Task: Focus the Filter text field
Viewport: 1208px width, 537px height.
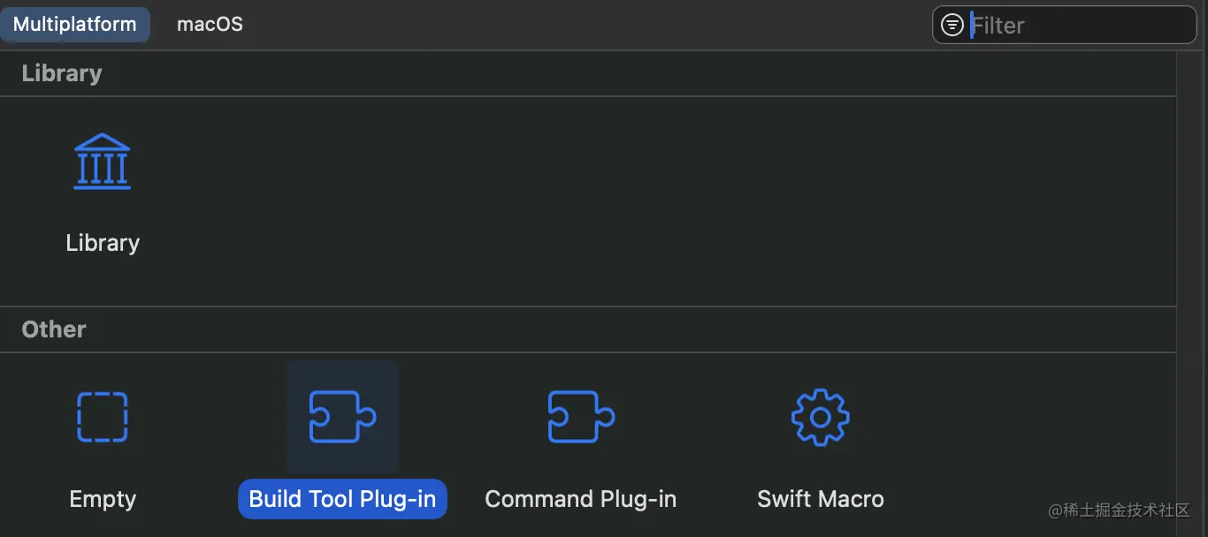Action: pos(1079,25)
